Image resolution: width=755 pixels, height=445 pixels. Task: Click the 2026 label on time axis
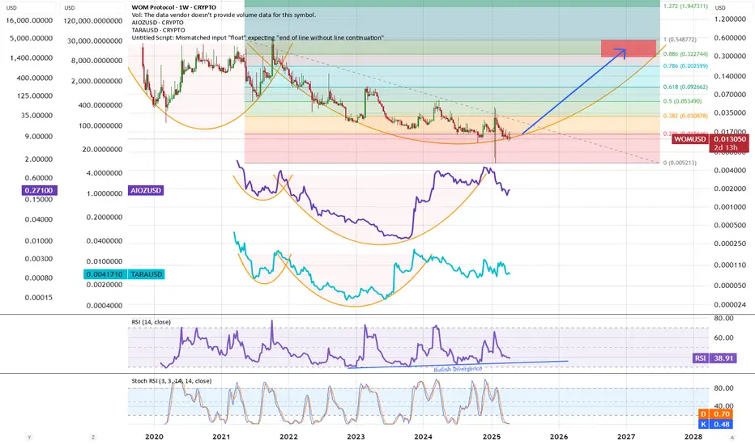tap(558, 437)
